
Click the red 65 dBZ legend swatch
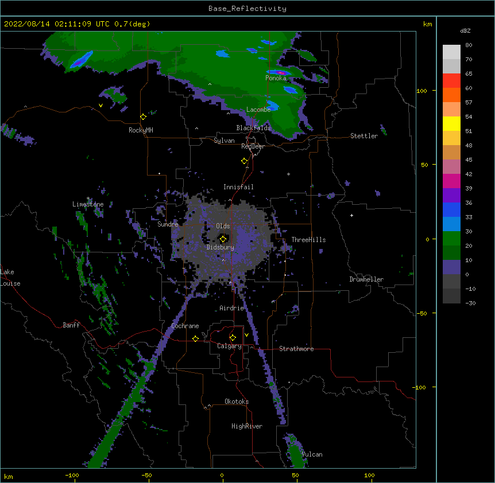pyautogui.click(x=451, y=80)
